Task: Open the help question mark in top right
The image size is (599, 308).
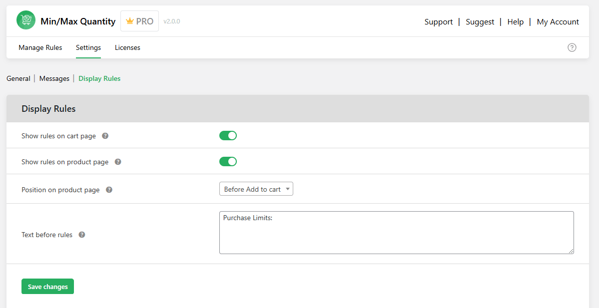Action: 572,47
